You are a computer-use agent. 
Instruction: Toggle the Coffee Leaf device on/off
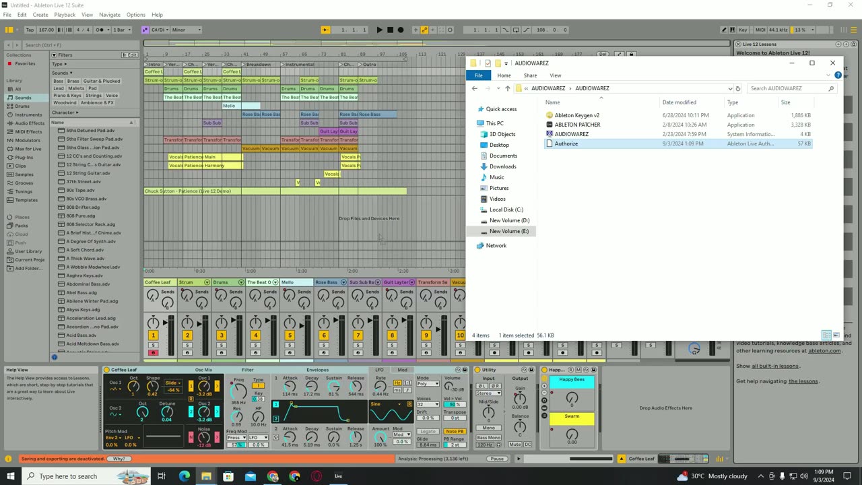pyautogui.click(x=107, y=370)
